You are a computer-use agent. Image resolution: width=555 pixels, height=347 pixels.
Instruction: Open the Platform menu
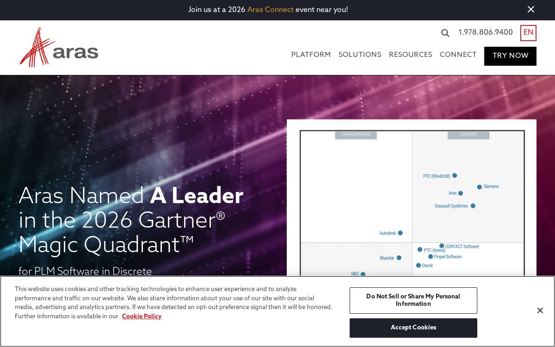click(311, 55)
